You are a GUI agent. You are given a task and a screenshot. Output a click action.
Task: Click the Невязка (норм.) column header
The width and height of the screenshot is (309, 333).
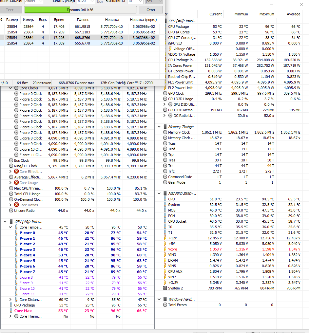coord(144,20)
